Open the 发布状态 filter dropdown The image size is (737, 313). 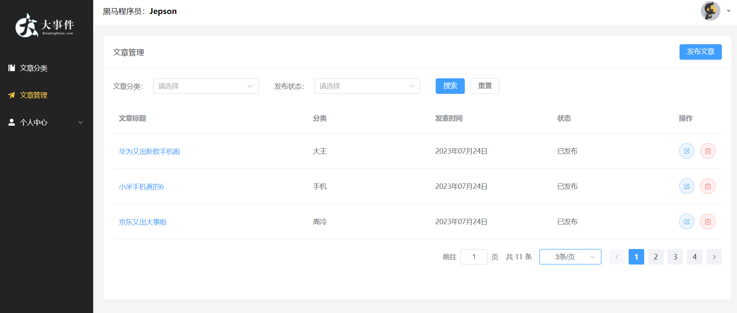pos(367,86)
